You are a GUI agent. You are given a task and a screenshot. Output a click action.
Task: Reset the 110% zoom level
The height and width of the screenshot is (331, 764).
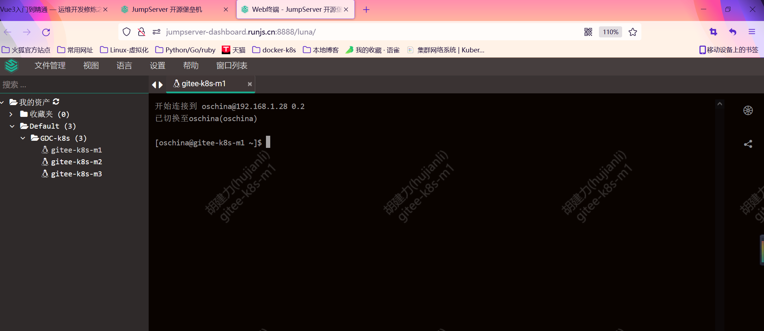(610, 32)
